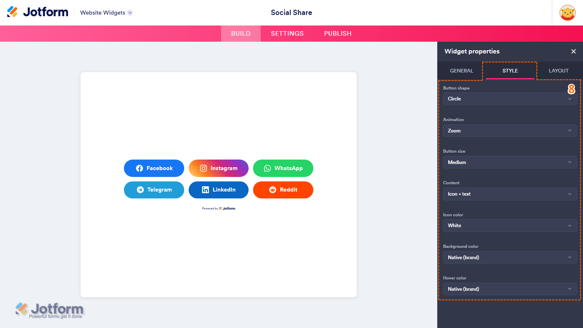The height and width of the screenshot is (328, 583).
Task: Click the Facebook logo icon
Action: [139, 168]
